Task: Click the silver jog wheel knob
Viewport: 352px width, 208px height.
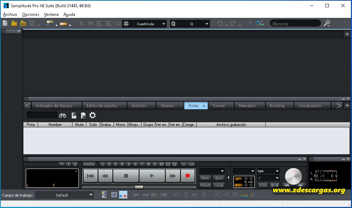Action: pyautogui.click(x=293, y=176)
